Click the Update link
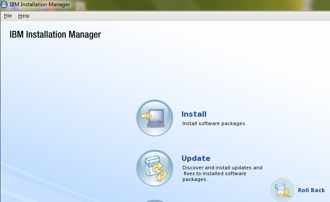330x202 pixels. 196,158
